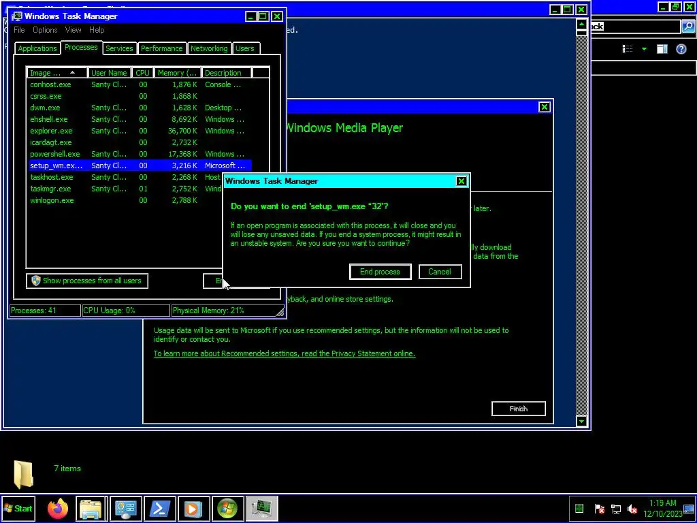The width and height of the screenshot is (697, 523).
Task: Open Firefox from the taskbar
Action: [58, 509]
